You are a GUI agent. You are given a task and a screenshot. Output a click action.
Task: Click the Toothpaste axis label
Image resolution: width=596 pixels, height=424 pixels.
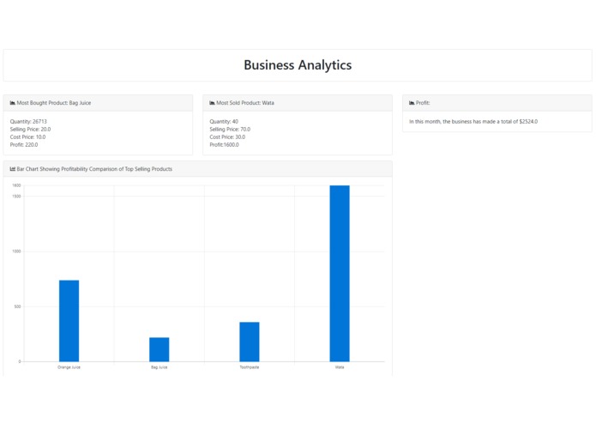tap(250, 367)
